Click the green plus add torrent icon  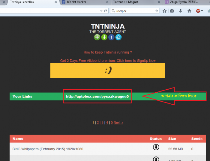pyautogui.click(x=97, y=37)
